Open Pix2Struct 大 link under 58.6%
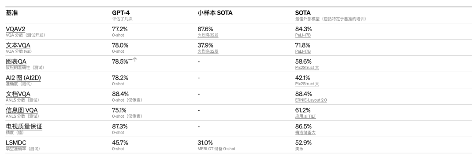The image size is (476, 160). click(x=307, y=68)
